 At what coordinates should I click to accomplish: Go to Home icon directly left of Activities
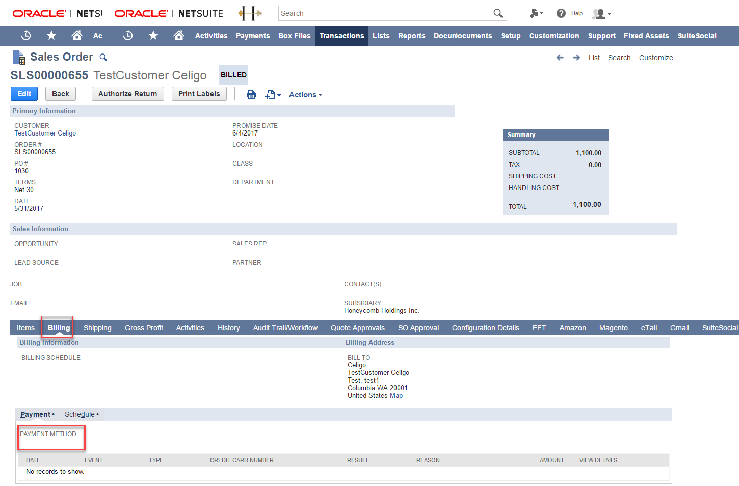pos(179,35)
